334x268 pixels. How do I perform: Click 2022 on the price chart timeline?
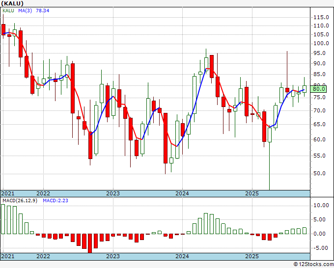point(43,193)
